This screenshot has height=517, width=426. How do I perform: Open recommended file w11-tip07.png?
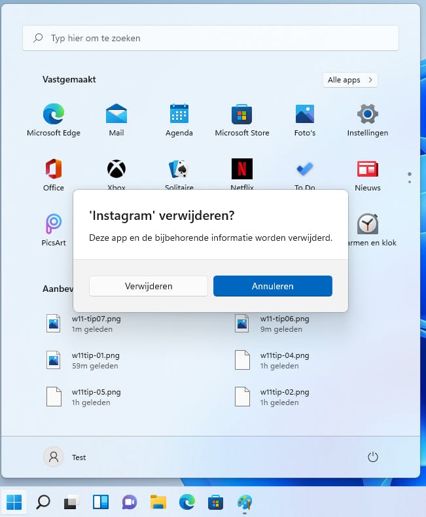(x=84, y=324)
